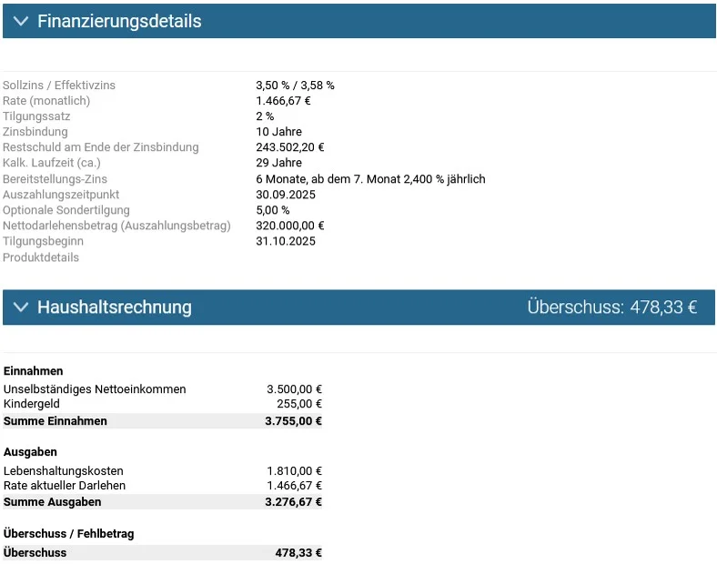The height and width of the screenshot is (564, 717).
Task: Select the 3.755,00 € total income
Action: [294, 421]
